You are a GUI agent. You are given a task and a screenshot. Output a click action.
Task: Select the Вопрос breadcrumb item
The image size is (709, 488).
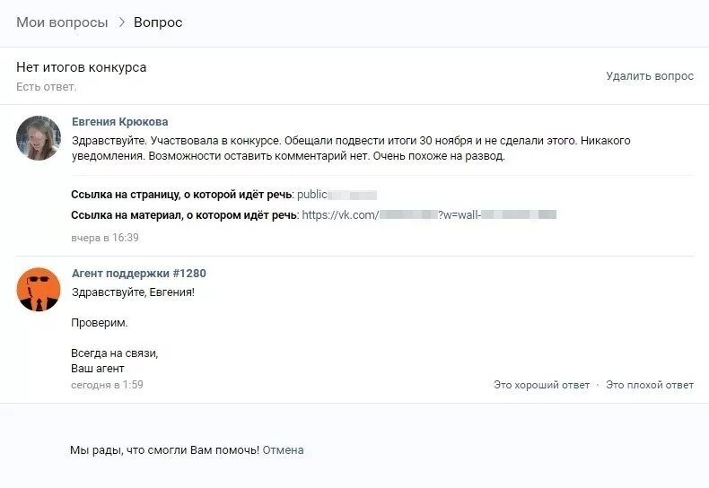pyautogui.click(x=158, y=22)
